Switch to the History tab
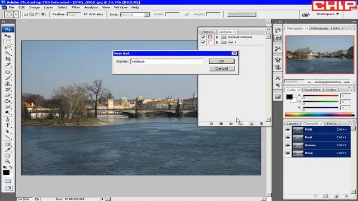This screenshot has height=201, width=358. coord(208,32)
